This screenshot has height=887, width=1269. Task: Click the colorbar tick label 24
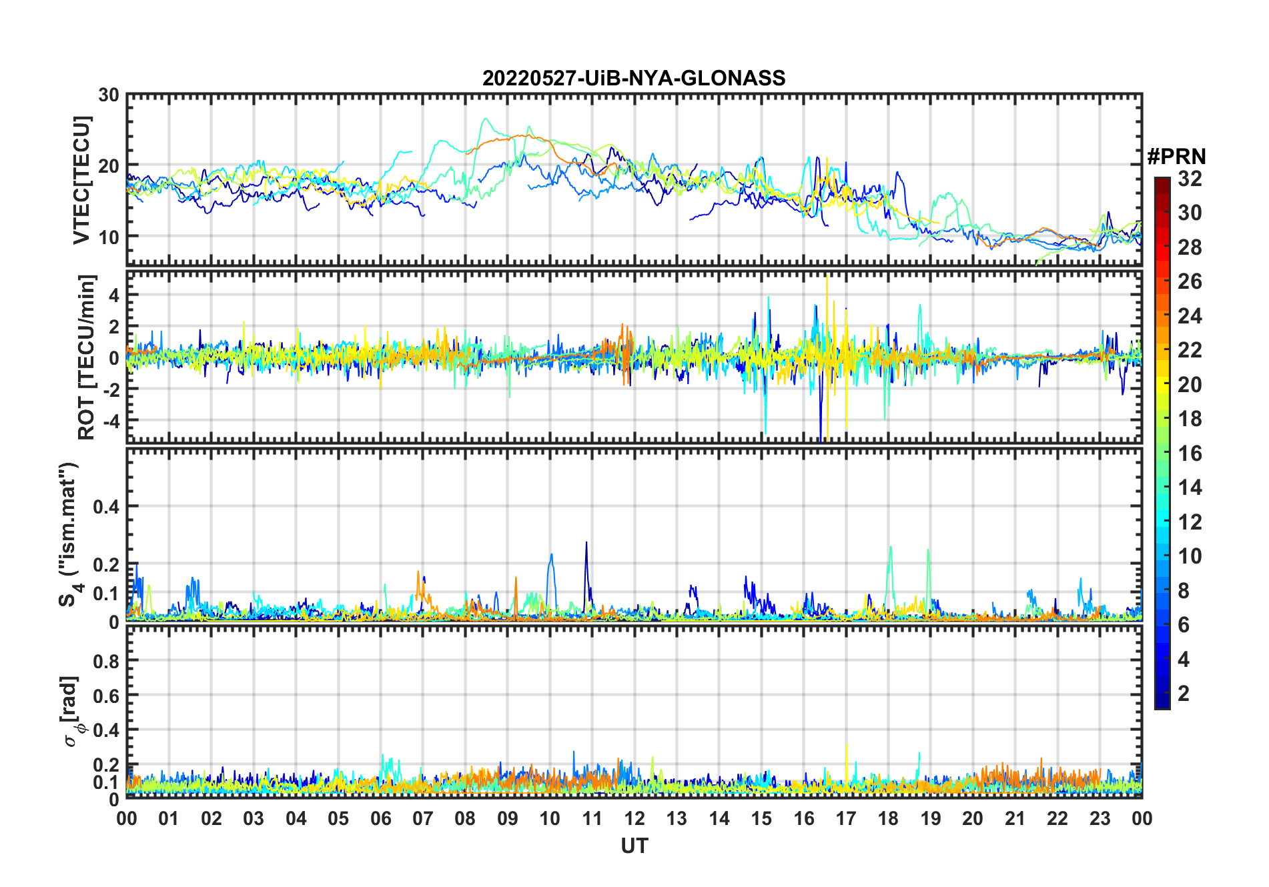[1190, 316]
